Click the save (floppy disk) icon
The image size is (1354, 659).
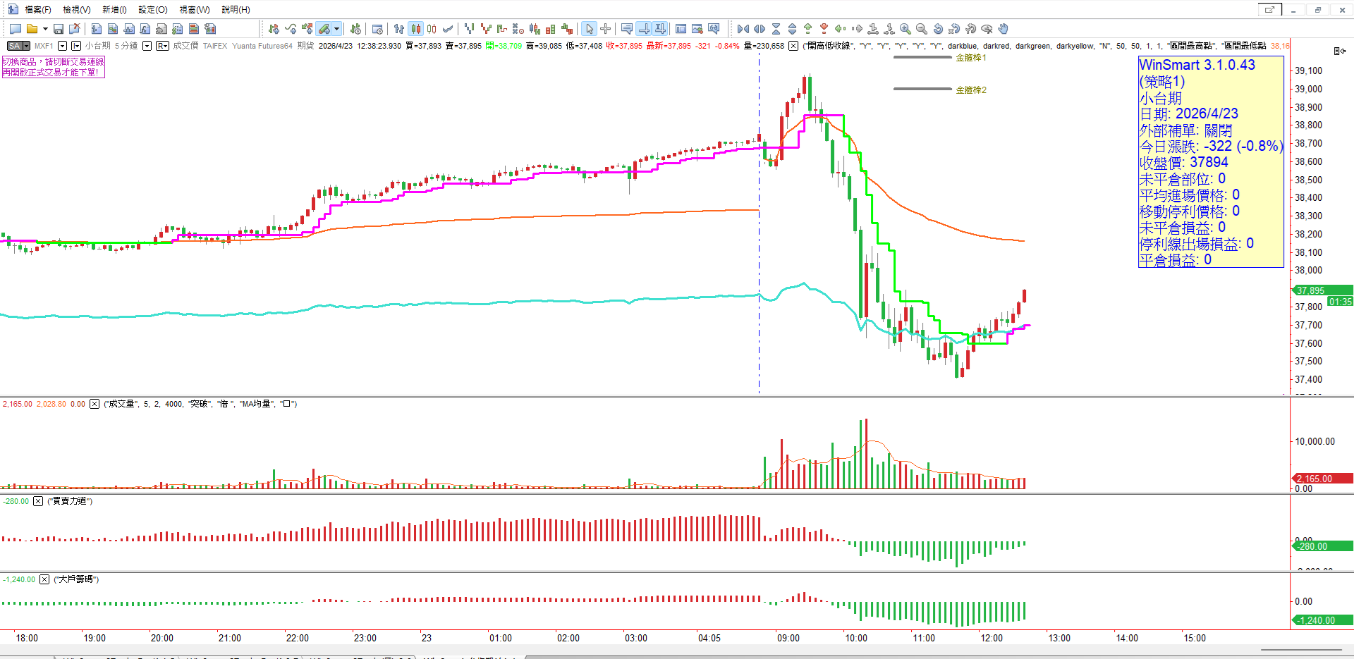tap(59, 29)
